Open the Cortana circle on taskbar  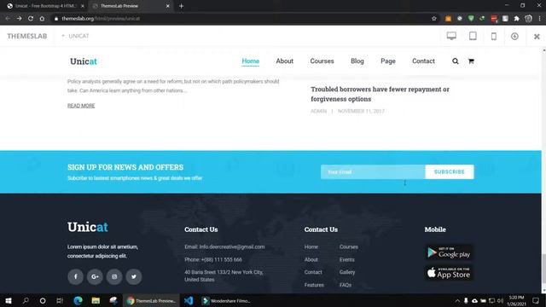[43, 300]
